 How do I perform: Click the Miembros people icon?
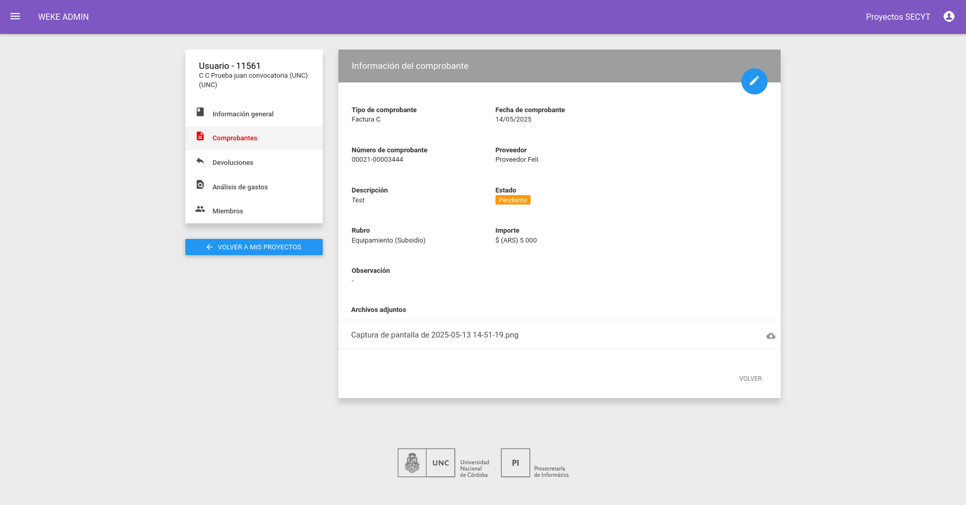(200, 209)
